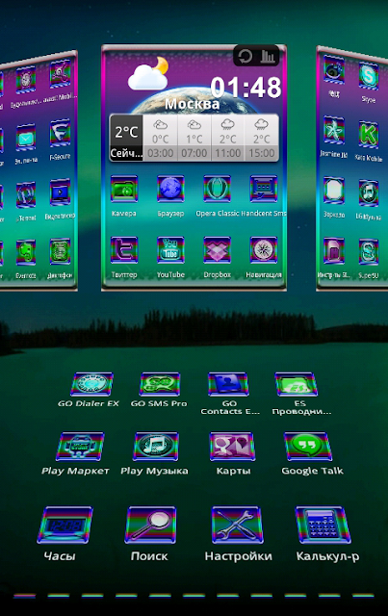This screenshot has width=388, height=616.
Task: Open Google Talk app
Action: point(308,447)
